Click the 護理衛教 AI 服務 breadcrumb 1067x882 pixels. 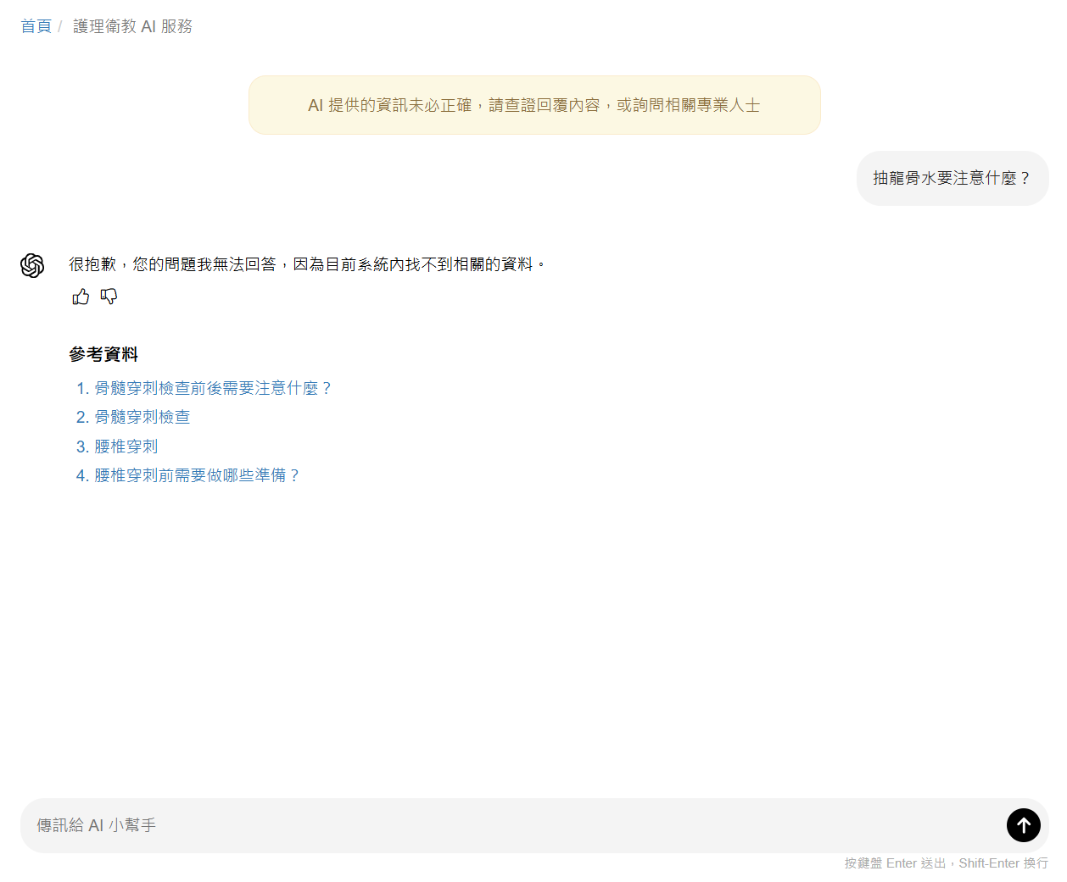point(133,26)
